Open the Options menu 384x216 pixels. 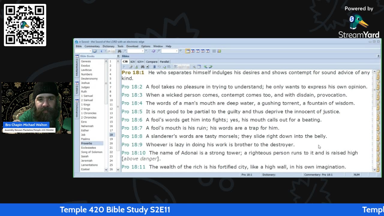[x=145, y=46]
